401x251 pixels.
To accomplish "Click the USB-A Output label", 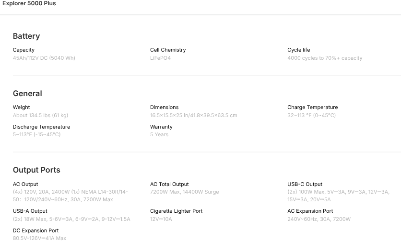I will 30,211.
